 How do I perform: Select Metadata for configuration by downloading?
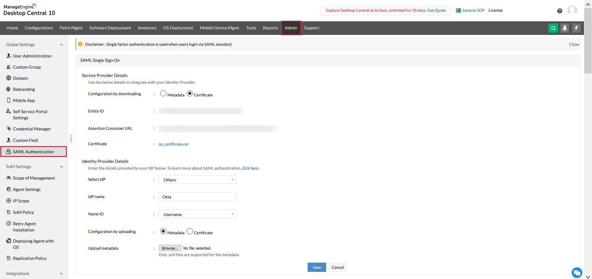[163, 94]
